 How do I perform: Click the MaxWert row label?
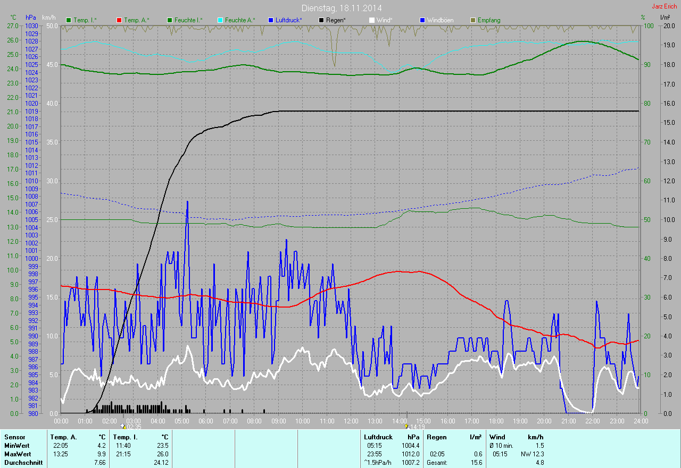tap(17, 454)
